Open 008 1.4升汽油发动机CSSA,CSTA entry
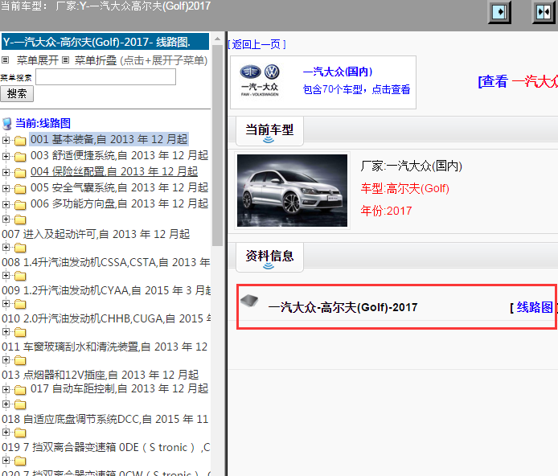 [x=105, y=262]
